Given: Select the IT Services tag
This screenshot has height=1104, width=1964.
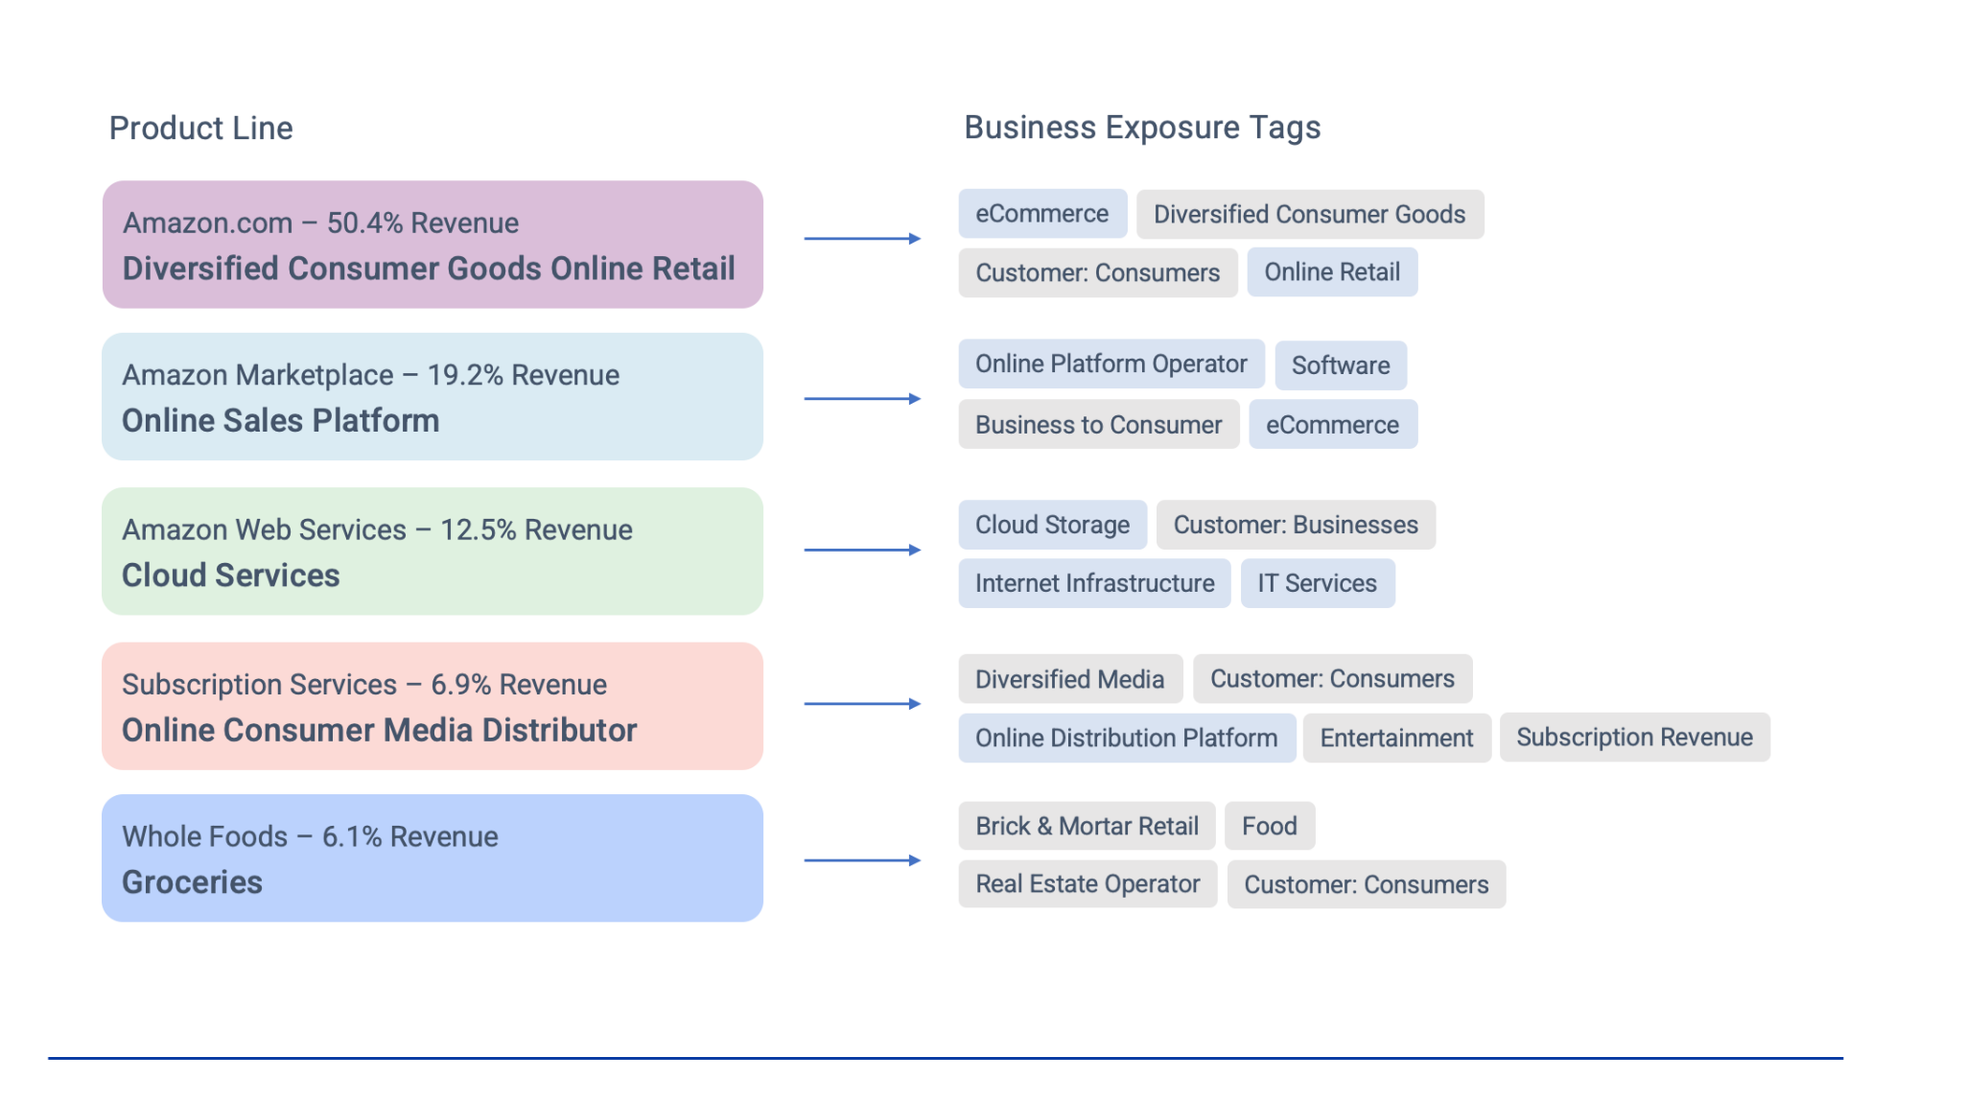Looking at the screenshot, I should [1317, 582].
